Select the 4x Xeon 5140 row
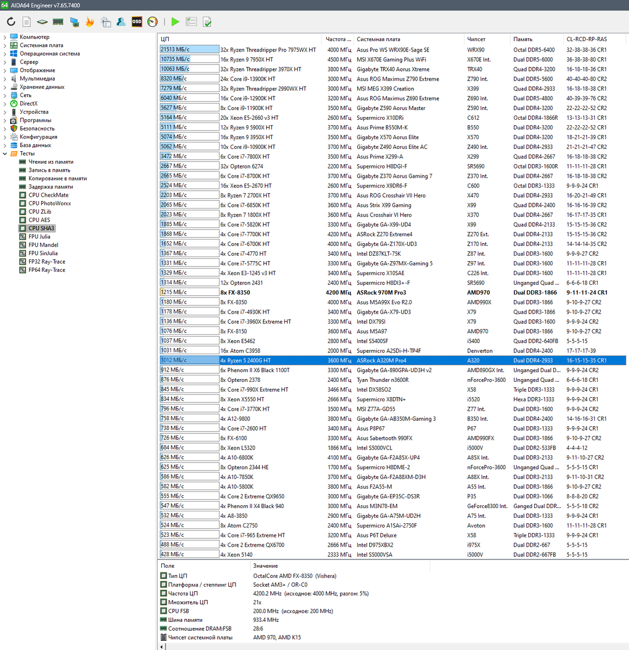The width and height of the screenshot is (629, 650). click(392, 554)
